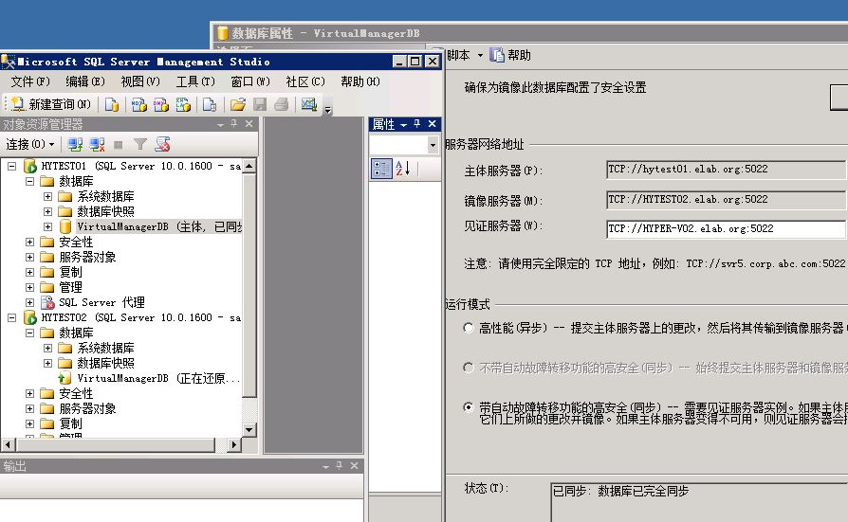Viewport: 848px width, 522px height.
Task: Open the File (文件) menu
Action: point(30,81)
